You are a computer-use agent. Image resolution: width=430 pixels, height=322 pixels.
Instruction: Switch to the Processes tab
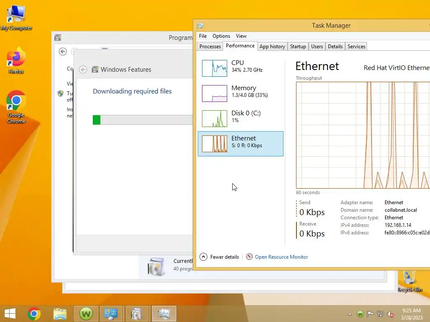coord(210,47)
